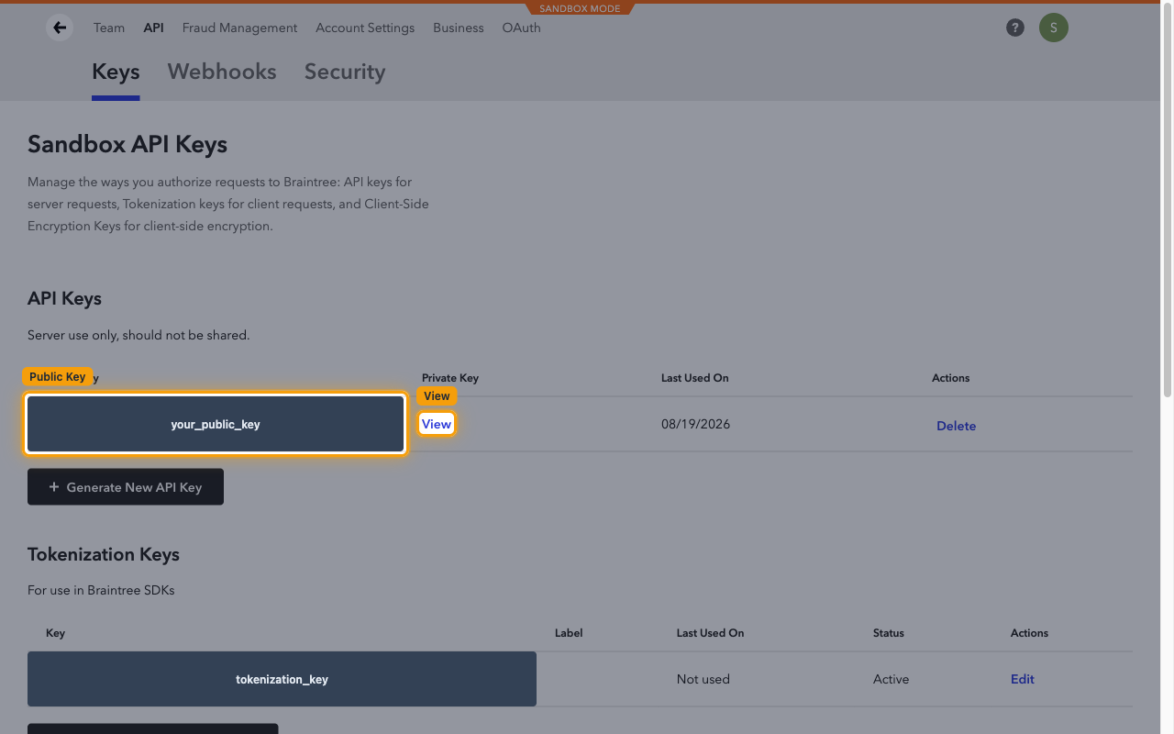This screenshot has height=734, width=1174.
Task: Select the your_public_key field
Action: (216, 424)
